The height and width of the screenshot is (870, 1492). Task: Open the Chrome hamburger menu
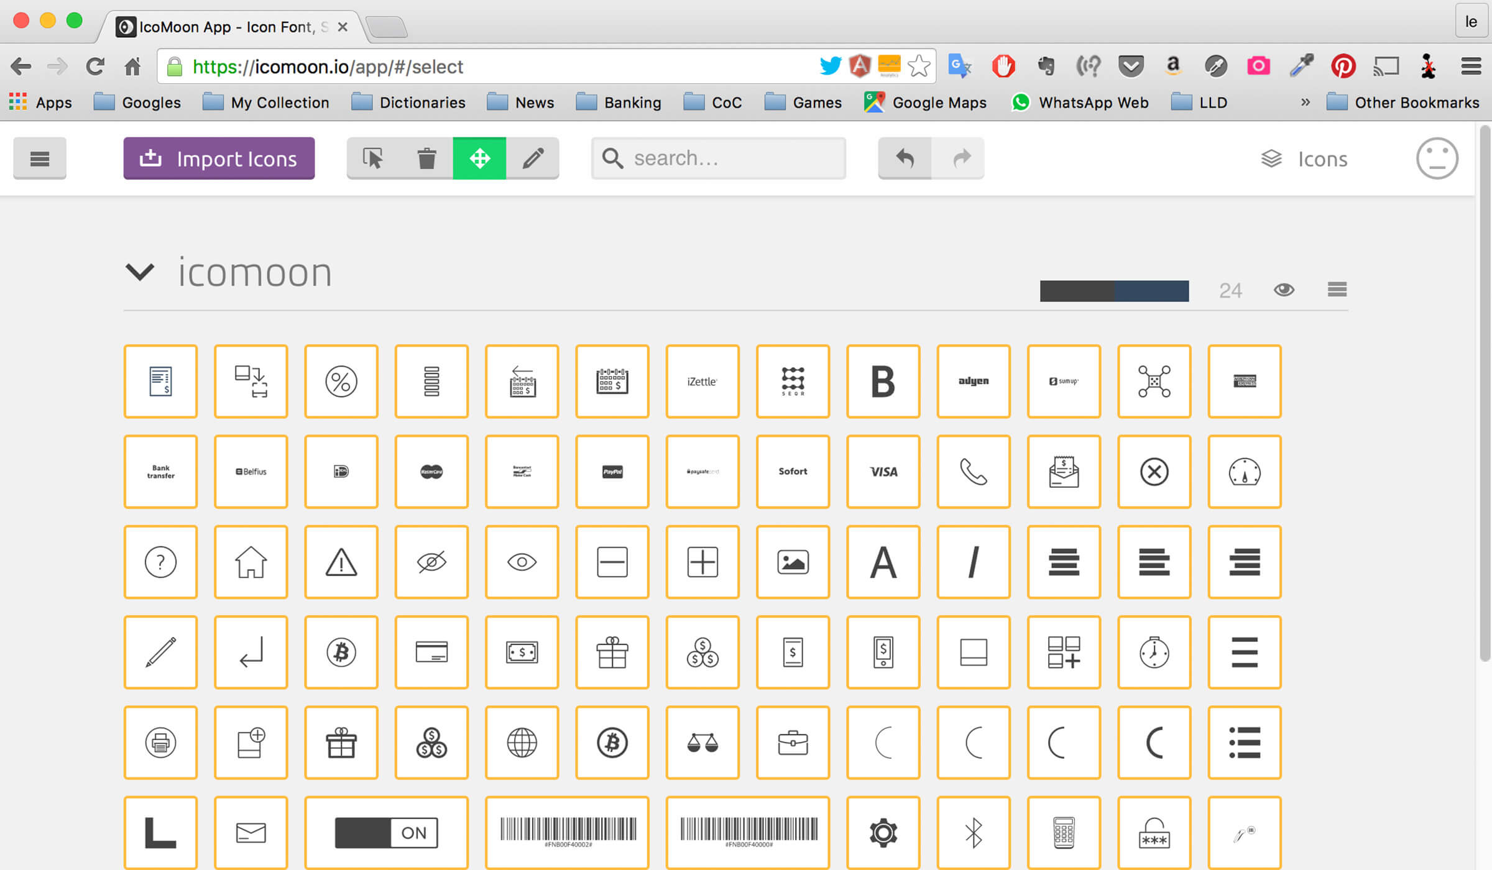click(x=1471, y=66)
